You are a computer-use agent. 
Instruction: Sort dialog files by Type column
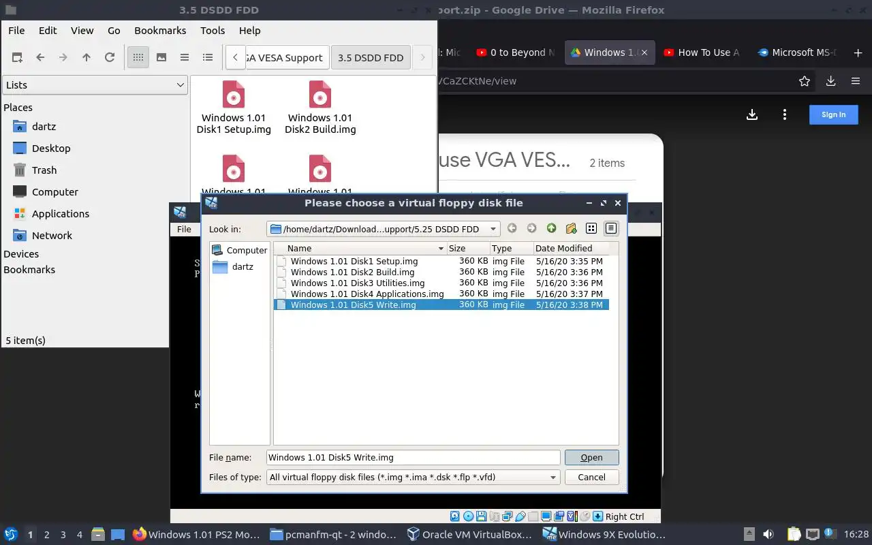511,249
